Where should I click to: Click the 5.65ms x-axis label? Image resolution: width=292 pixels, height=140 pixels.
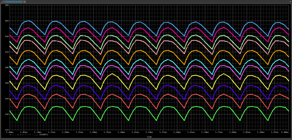191,132
